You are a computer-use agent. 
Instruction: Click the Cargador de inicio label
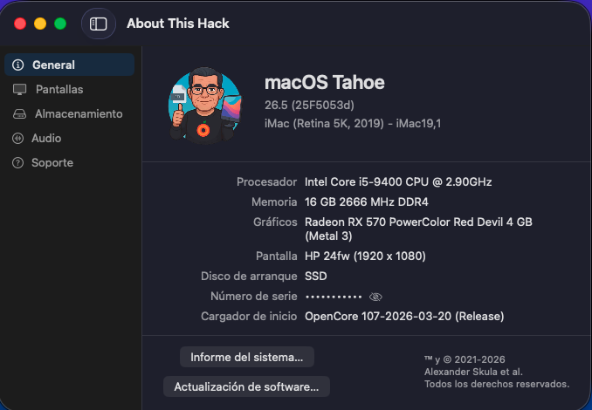(x=249, y=316)
